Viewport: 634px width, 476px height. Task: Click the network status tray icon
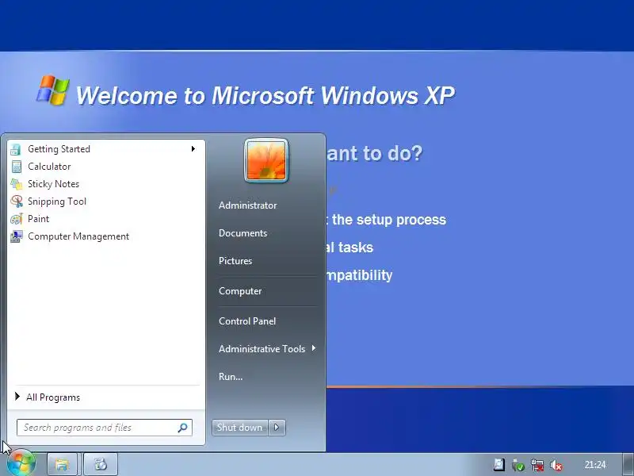[x=538, y=465]
